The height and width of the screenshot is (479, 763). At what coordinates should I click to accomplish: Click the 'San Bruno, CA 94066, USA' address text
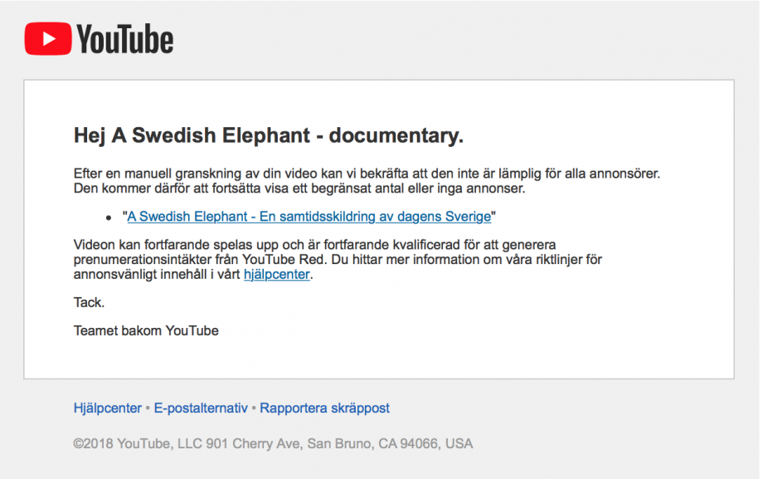390,444
